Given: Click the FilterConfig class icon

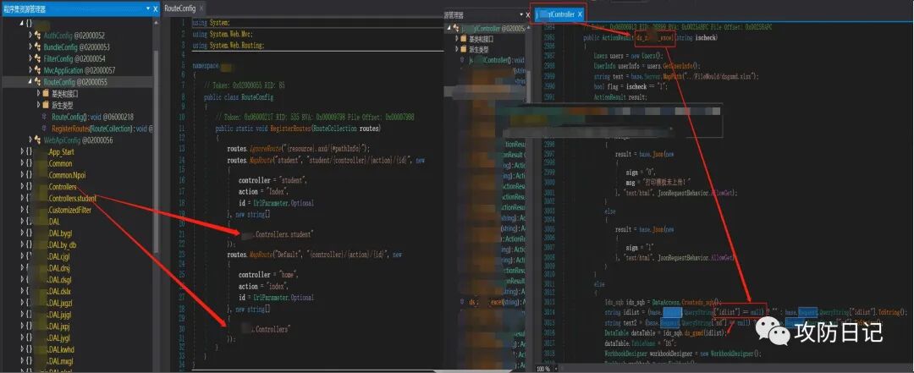Looking at the screenshot, I should (x=38, y=59).
